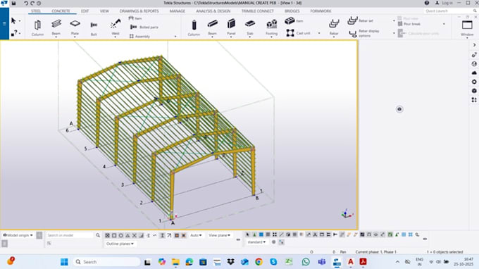
Task: Activate the Bolt tool
Action: pyautogui.click(x=94, y=27)
